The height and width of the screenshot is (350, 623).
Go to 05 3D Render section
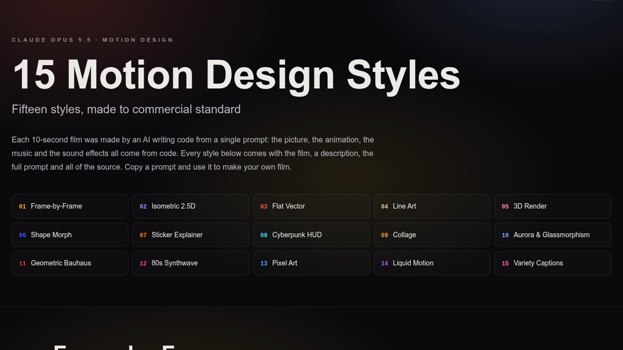tap(553, 206)
